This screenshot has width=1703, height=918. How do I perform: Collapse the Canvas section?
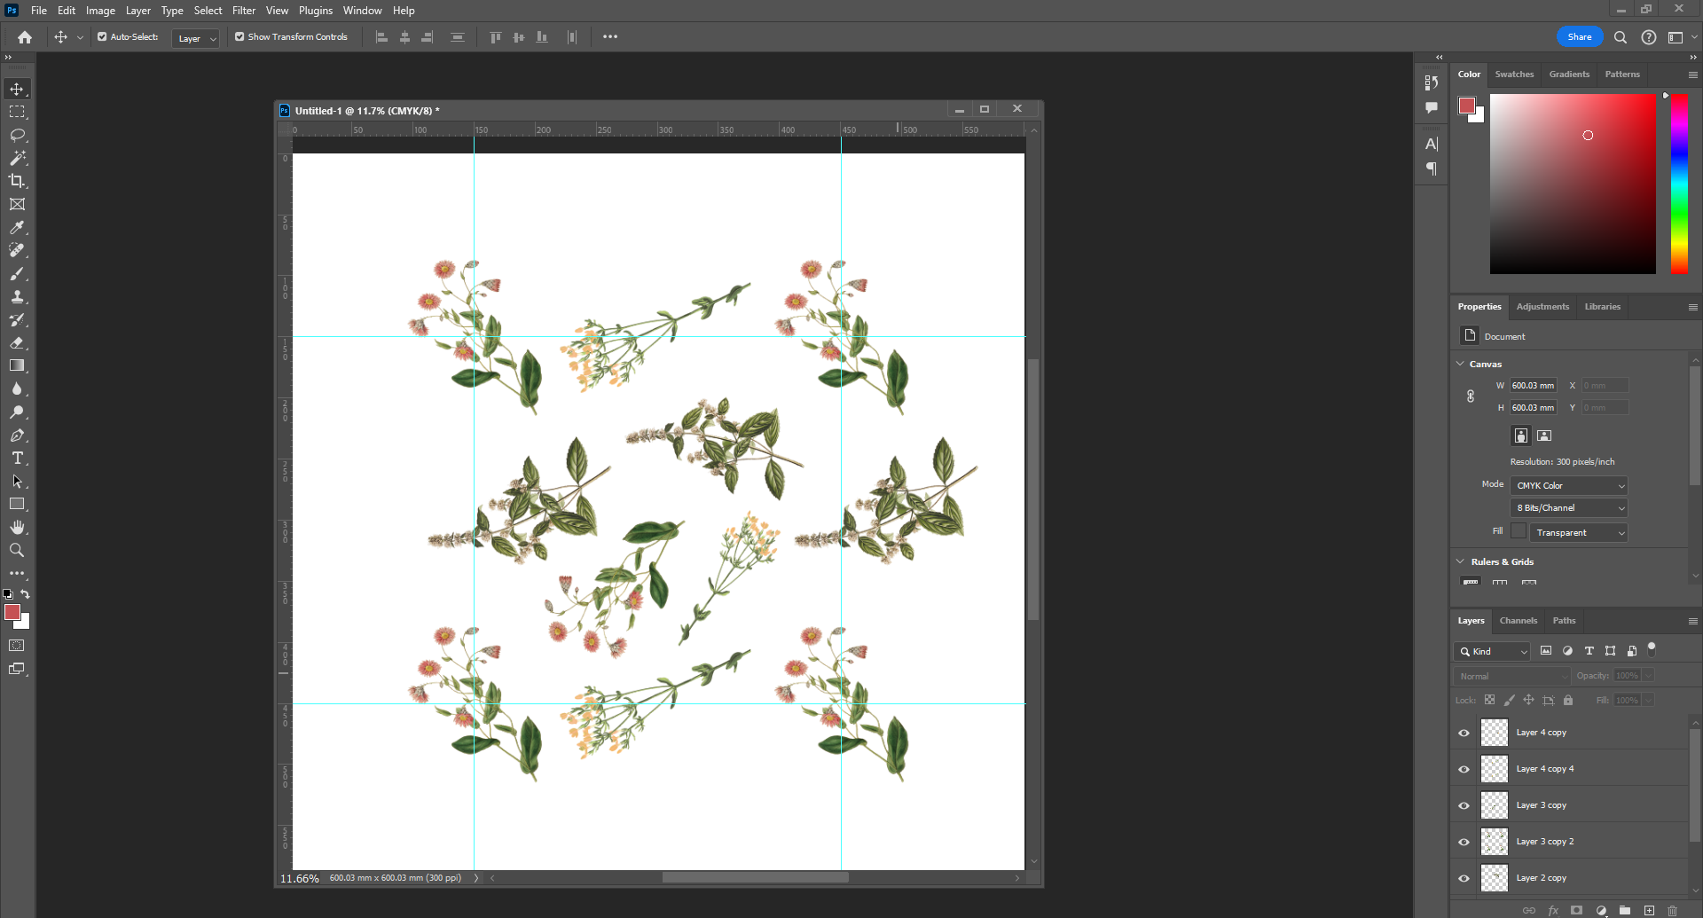click(x=1461, y=364)
